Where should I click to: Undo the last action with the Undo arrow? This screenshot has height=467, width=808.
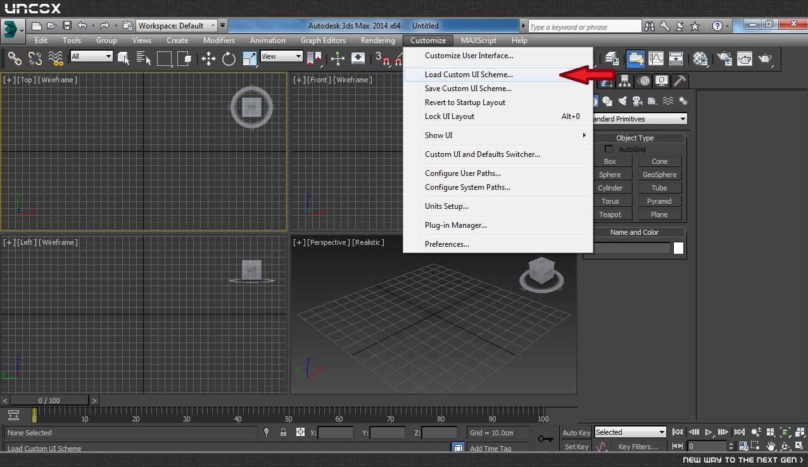82,26
